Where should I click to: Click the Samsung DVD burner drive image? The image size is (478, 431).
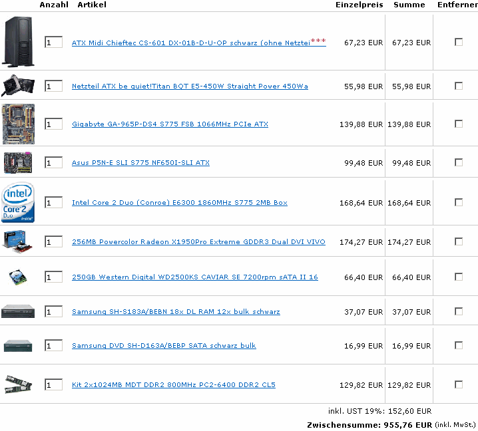(x=18, y=311)
